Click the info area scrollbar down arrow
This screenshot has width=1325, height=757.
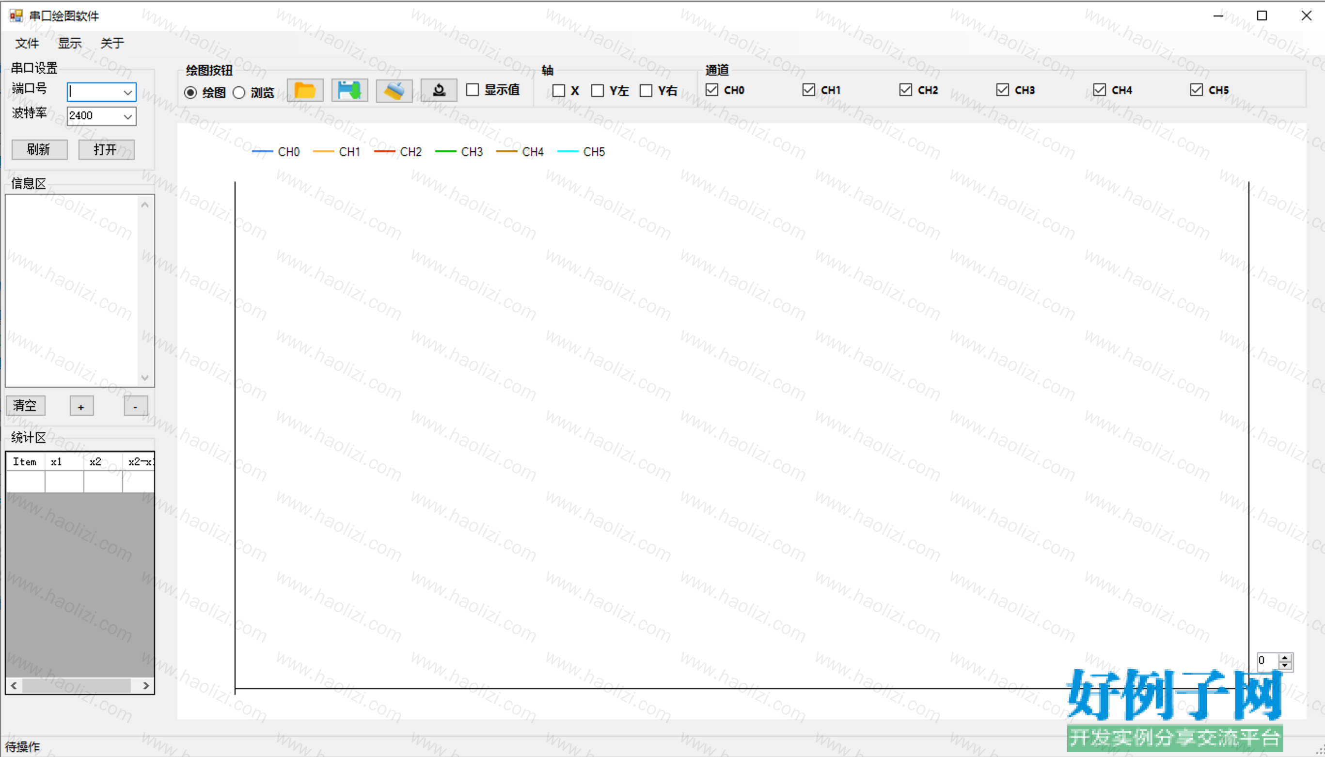tap(145, 378)
